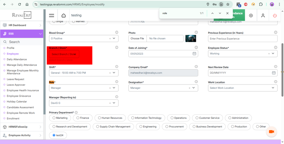Choose the Information Technology radio button
Viewport: 284px width, 144px height.
[x=133, y=118]
